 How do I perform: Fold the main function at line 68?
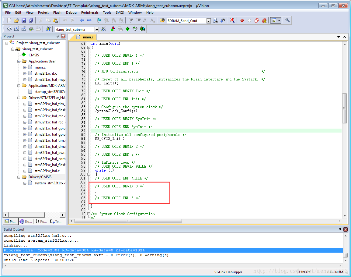point(89,47)
